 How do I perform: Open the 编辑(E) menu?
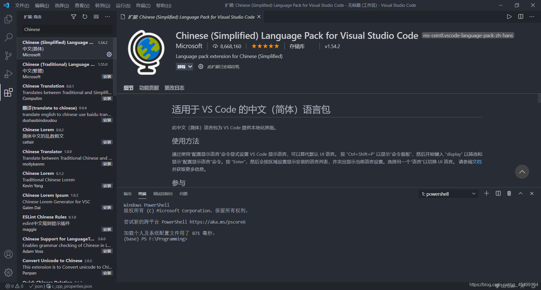42,5
